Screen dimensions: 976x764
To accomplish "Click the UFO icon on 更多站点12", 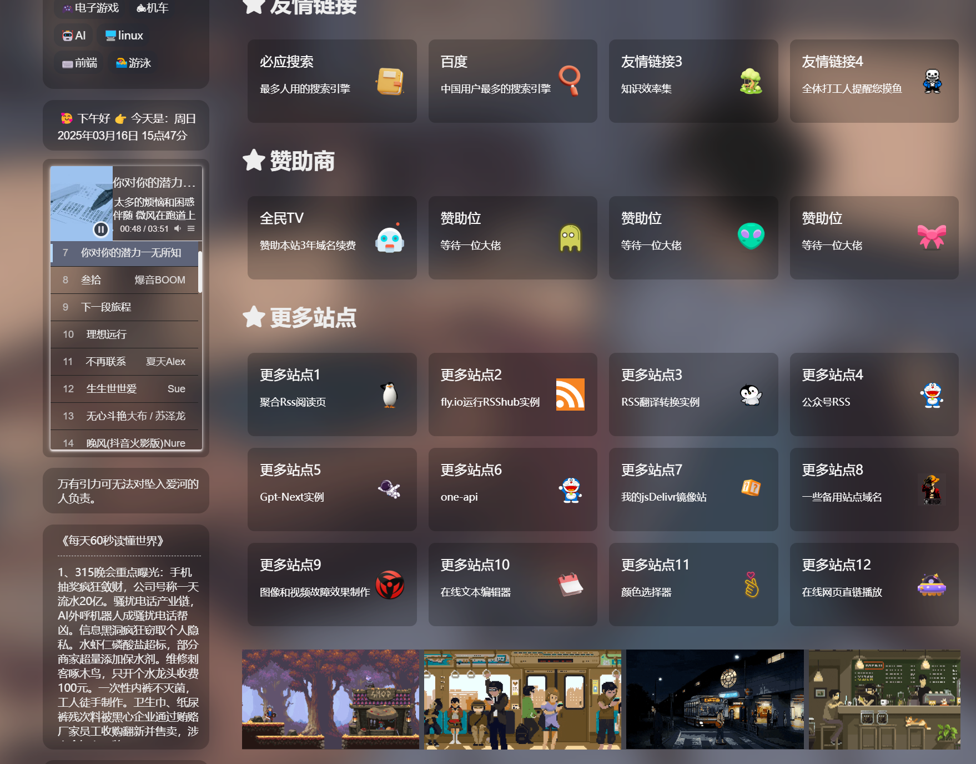I will tap(932, 585).
